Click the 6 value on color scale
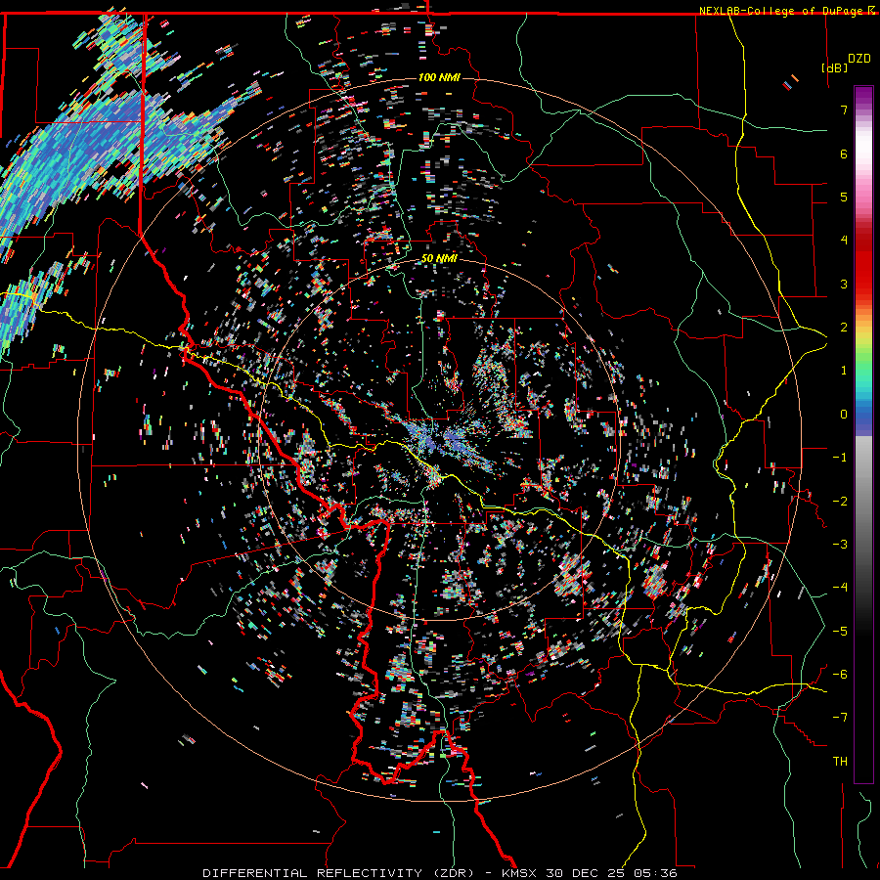The image size is (880, 880). pyautogui.click(x=844, y=154)
